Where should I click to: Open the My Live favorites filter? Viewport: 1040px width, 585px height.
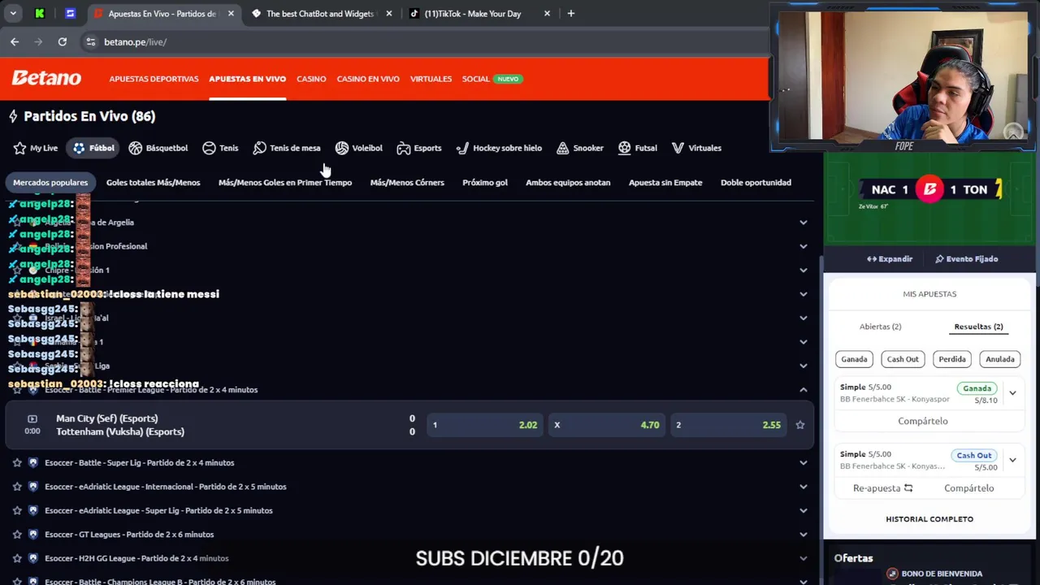pos(36,148)
